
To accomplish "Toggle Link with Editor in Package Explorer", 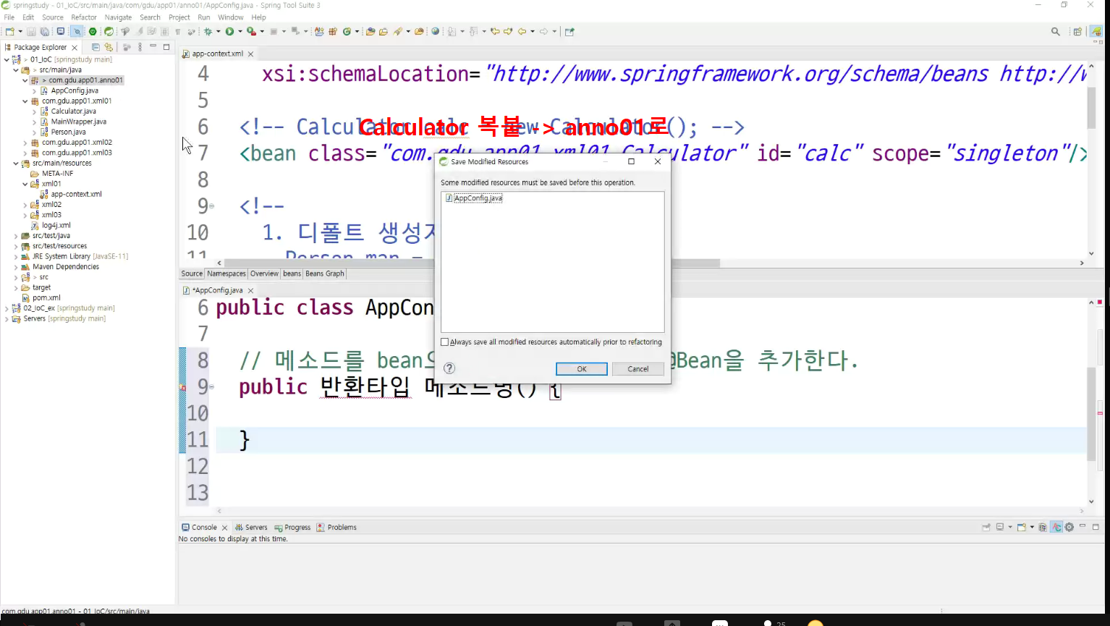I will pyautogui.click(x=109, y=47).
